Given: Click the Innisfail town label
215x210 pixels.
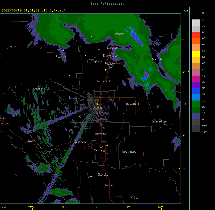Looking at the screenshot, I should pyautogui.click(x=104, y=81).
